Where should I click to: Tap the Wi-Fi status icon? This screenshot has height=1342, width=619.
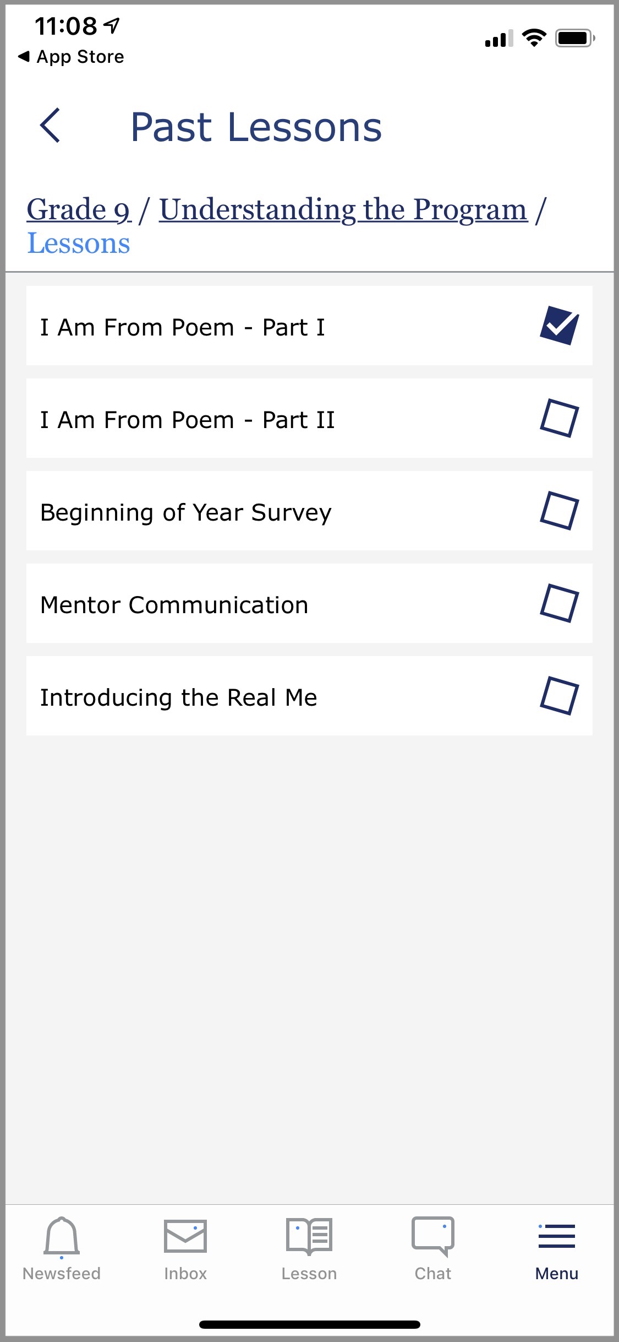pyautogui.click(x=534, y=38)
